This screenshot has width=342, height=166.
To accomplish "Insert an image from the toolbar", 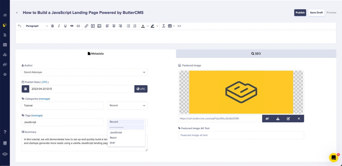I will click(99, 26).
